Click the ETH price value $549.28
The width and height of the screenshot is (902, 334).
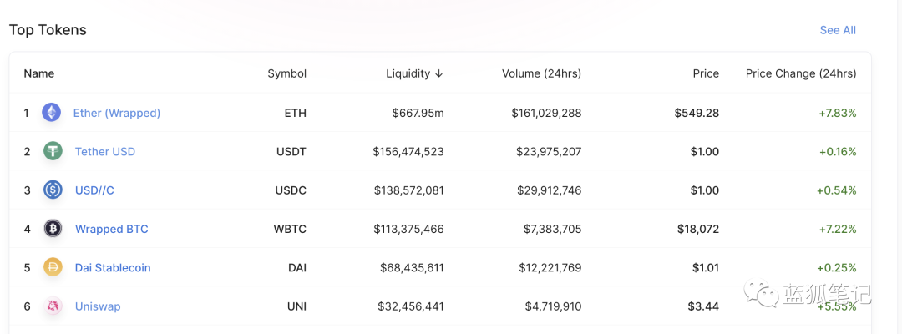(x=697, y=113)
